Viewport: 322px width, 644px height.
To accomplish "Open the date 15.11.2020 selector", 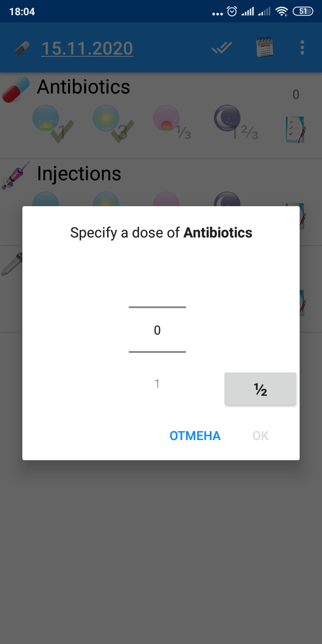I will (x=87, y=48).
